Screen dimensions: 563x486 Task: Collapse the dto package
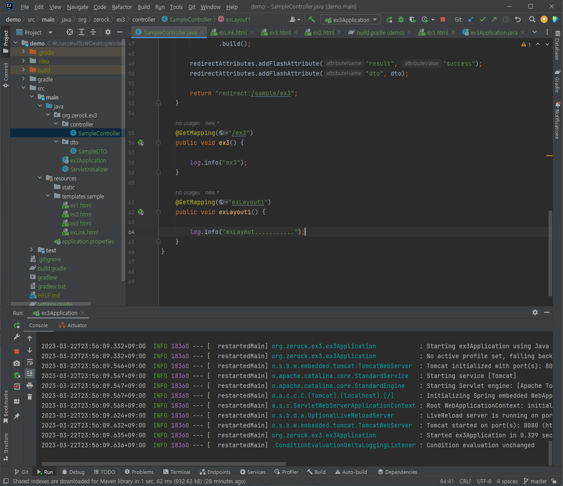coord(56,142)
